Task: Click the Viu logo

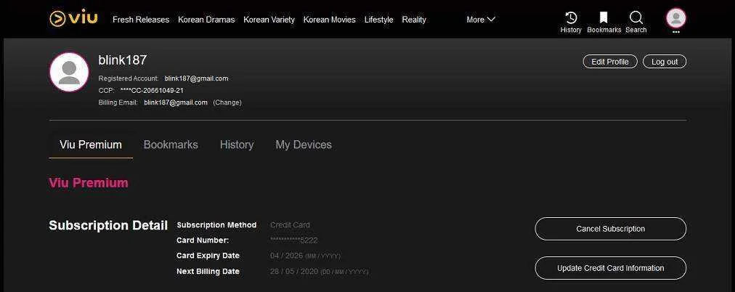Action: click(x=73, y=19)
